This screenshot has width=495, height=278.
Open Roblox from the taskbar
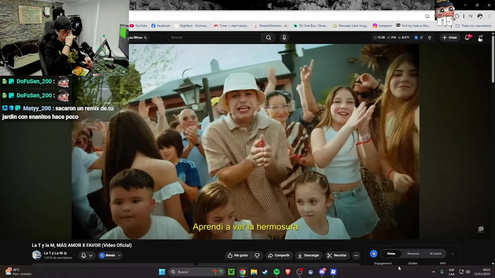click(x=333, y=272)
